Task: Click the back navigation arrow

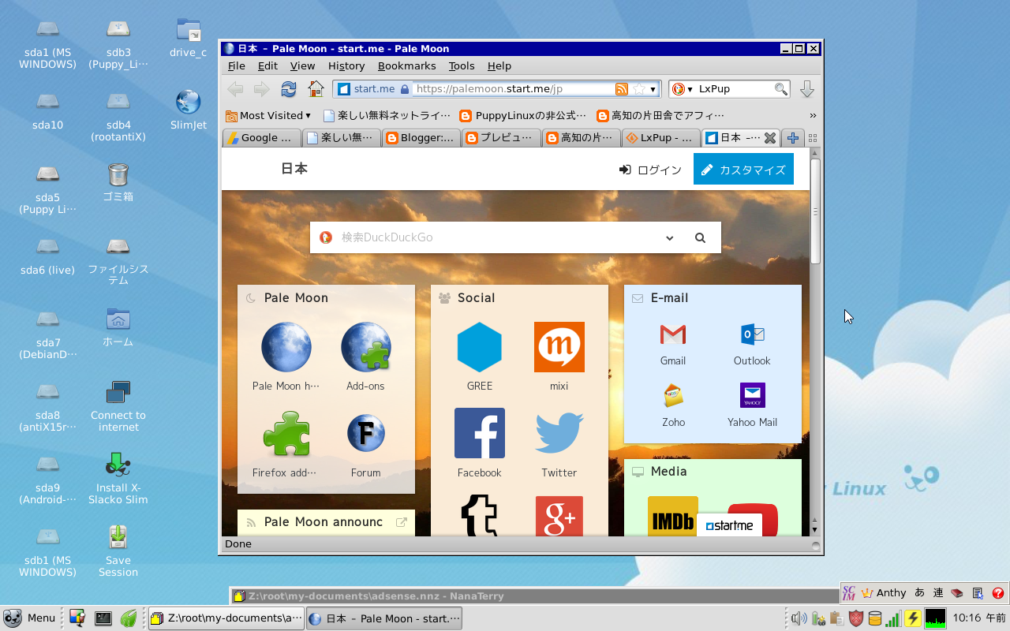Action: pyautogui.click(x=235, y=89)
